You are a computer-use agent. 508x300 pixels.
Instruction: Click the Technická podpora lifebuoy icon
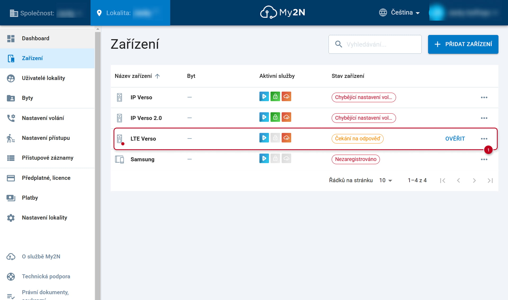11,276
